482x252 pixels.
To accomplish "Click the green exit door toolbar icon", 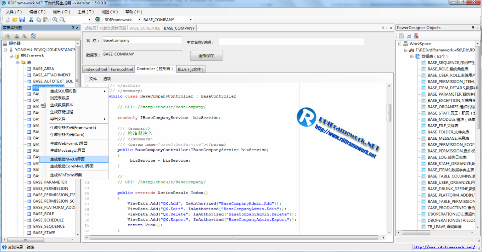I will (97, 20).
